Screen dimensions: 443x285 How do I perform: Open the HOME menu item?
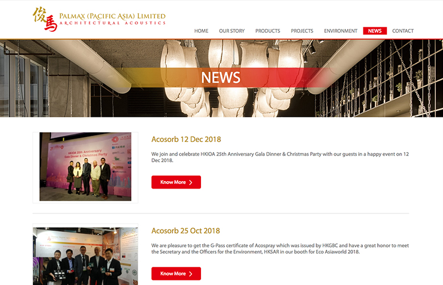[x=201, y=31]
